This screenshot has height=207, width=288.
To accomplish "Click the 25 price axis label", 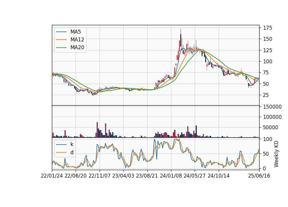I will [x=266, y=95].
